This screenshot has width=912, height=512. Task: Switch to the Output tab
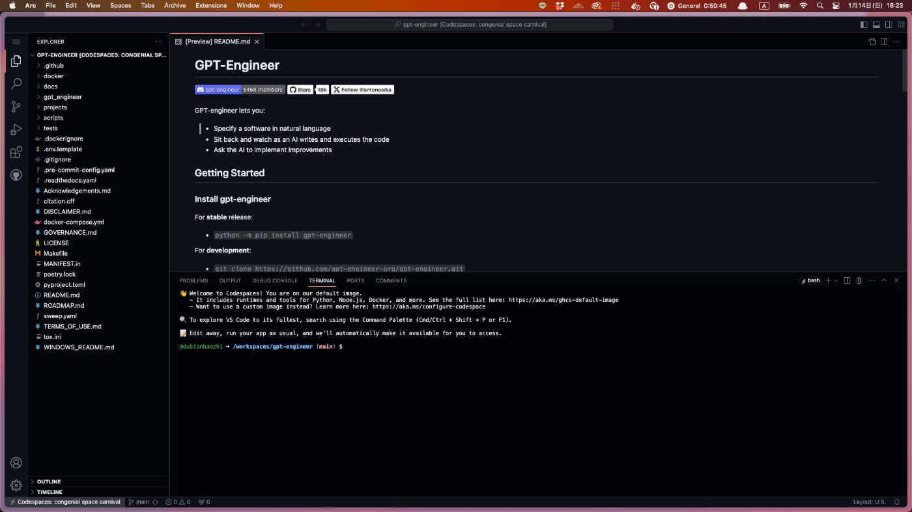[230, 280]
